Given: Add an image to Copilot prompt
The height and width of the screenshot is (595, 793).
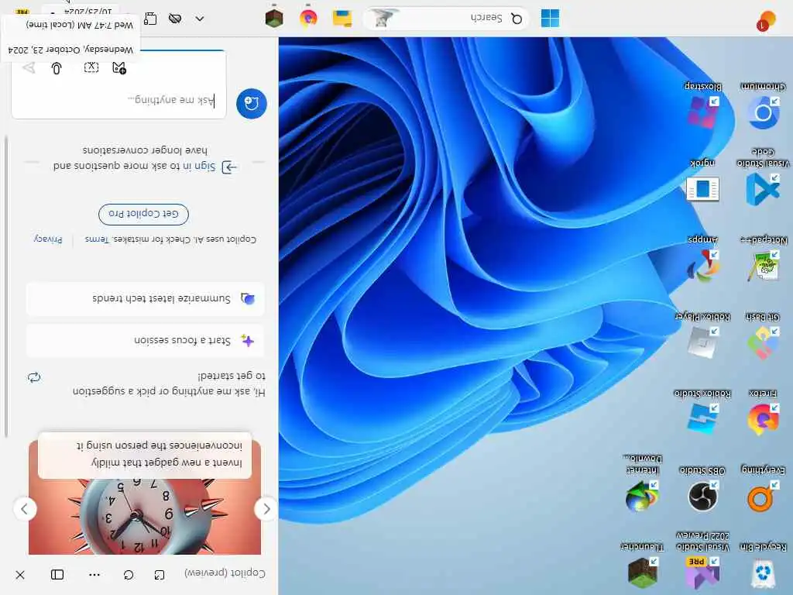Looking at the screenshot, I should 118,68.
